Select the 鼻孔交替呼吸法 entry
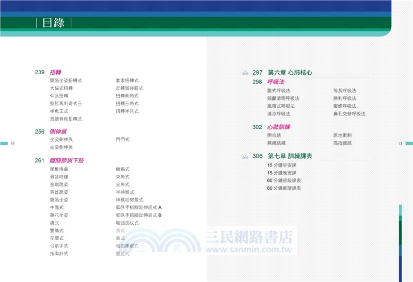The width and height of the screenshot is (413, 282). tap(349, 113)
